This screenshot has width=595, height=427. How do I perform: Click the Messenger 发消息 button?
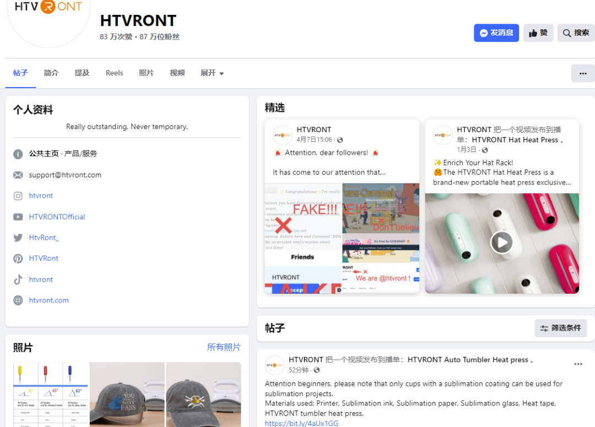pyautogui.click(x=496, y=33)
